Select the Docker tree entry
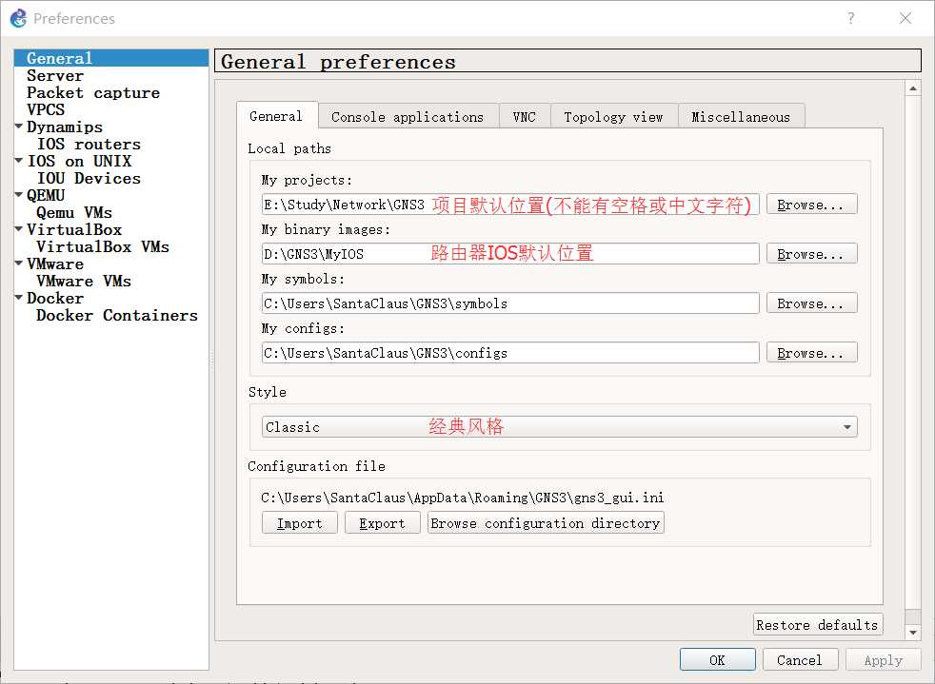 pos(55,298)
